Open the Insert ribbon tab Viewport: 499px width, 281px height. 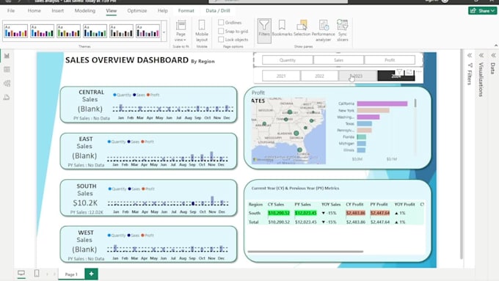[57, 10]
